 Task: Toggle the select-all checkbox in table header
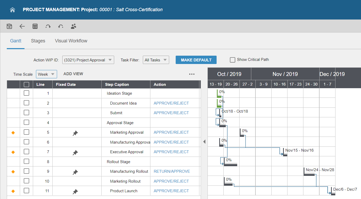(x=26, y=85)
